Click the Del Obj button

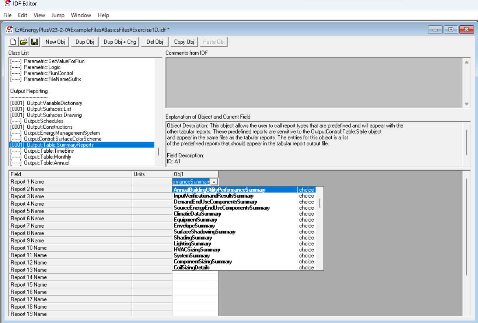155,42
